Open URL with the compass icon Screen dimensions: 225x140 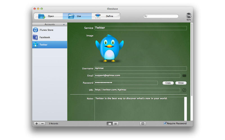(x=184, y=90)
